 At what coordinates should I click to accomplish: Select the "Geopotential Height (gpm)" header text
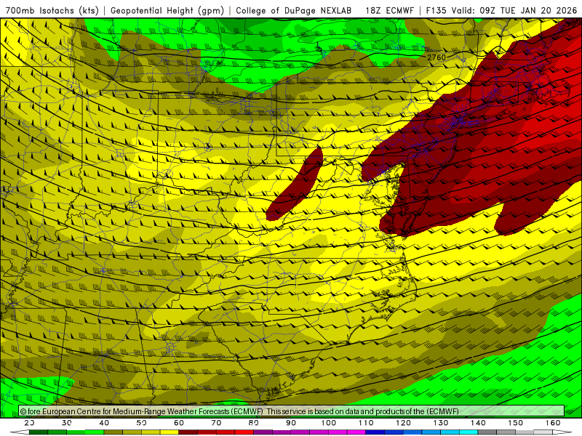pyautogui.click(x=167, y=11)
